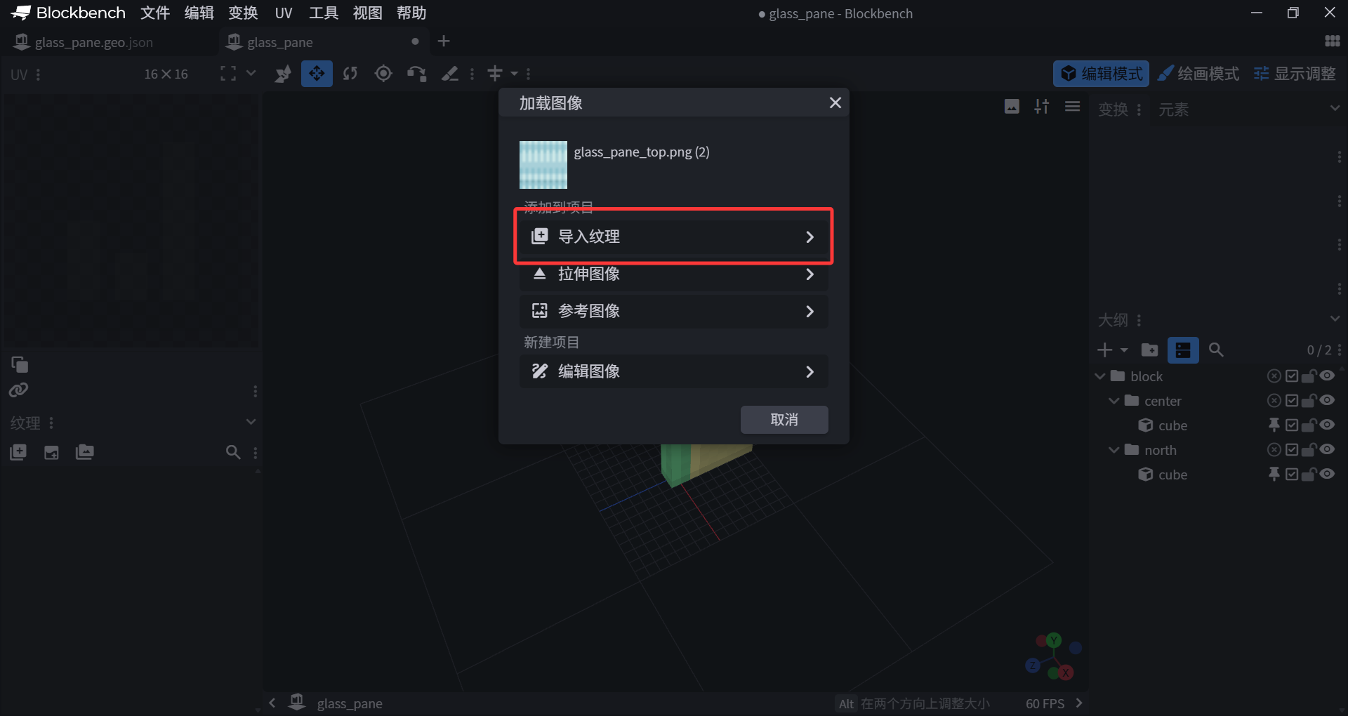Switch to the 元素 tab
The width and height of the screenshot is (1348, 716).
1173,110
